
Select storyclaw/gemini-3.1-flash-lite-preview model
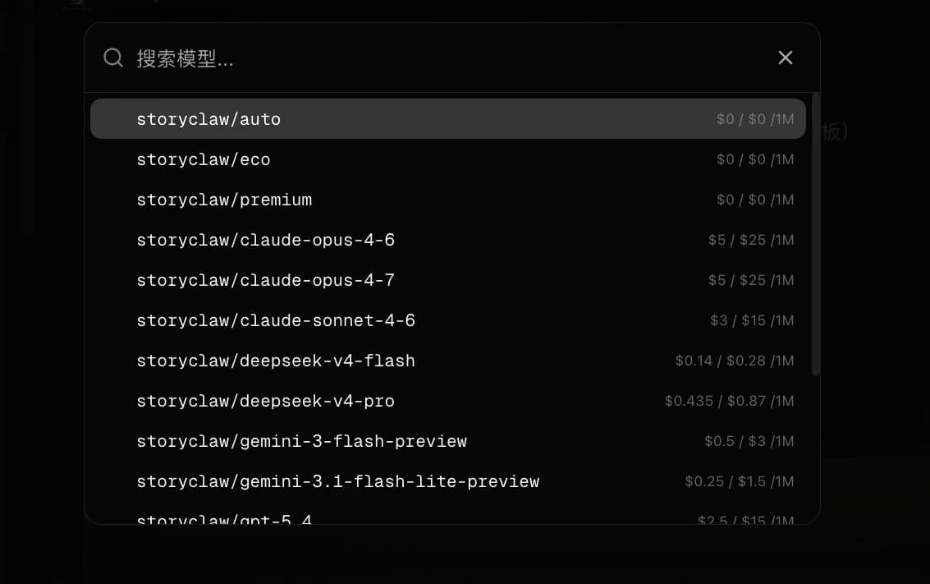click(448, 482)
